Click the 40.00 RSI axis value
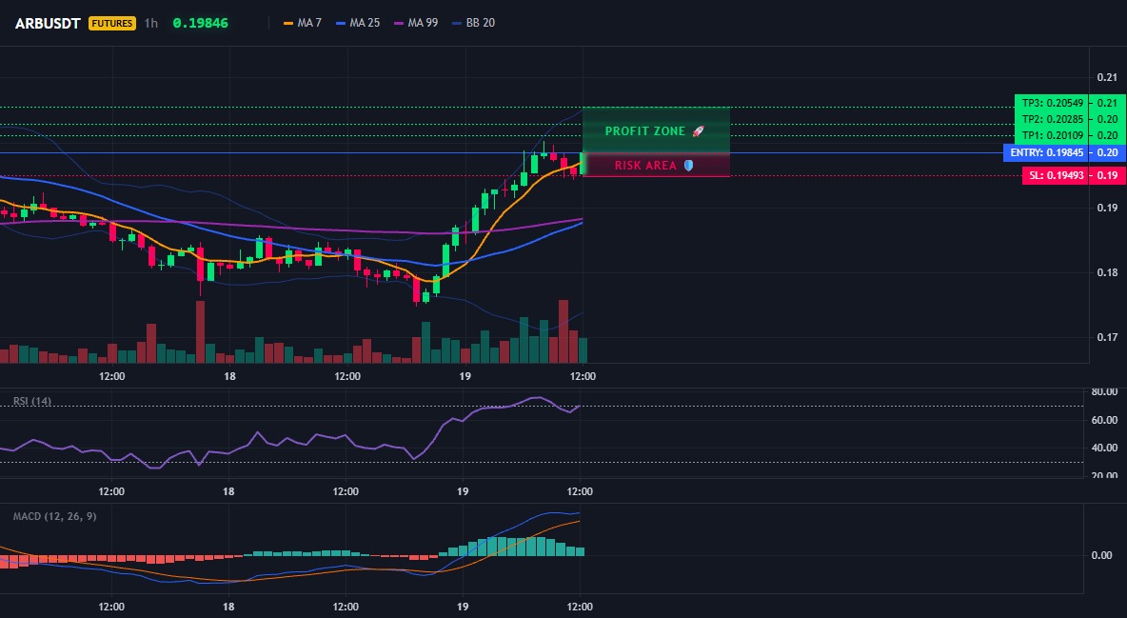This screenshot has height=618, width=1127. pyautogui.click(x=1104, y=448)
